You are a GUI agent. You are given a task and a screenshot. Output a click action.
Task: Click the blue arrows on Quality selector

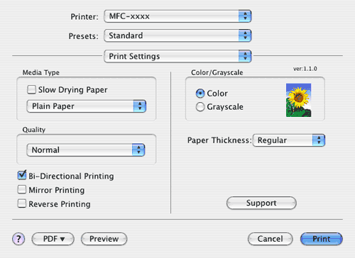(138, 150)
